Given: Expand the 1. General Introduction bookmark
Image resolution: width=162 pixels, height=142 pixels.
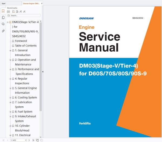Looking at the screenshot, I should click(11, 50).
